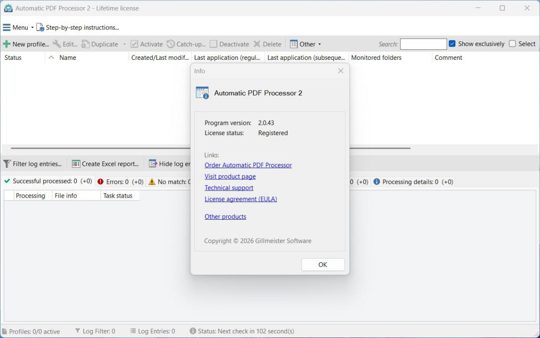Click the Catch-up clock icon
Viewport: 540px width, 338px height.
coord(170,44)
